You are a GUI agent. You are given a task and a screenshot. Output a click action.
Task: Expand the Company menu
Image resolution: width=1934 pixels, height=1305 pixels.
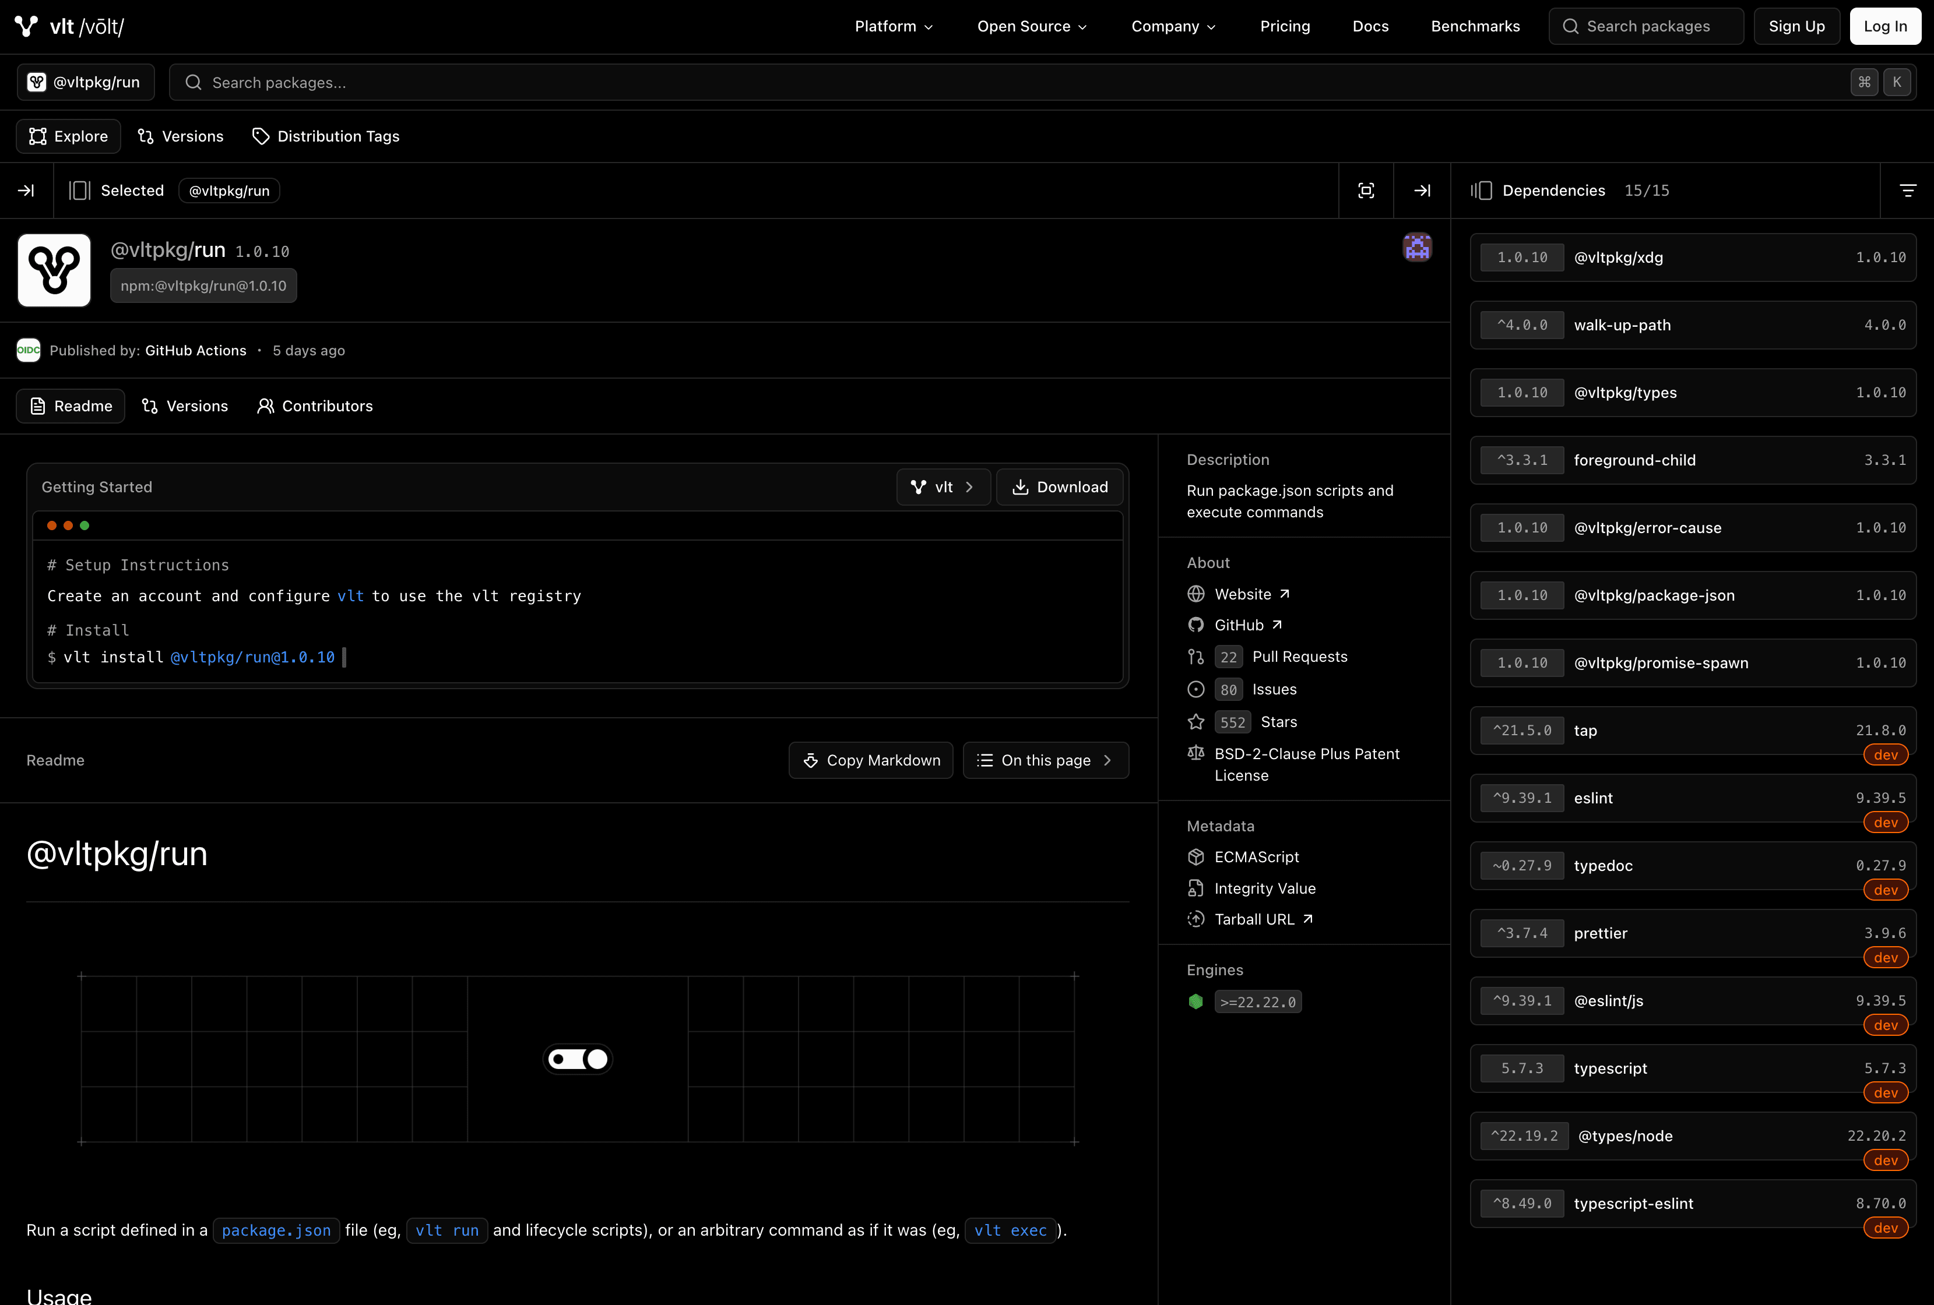1173,27
